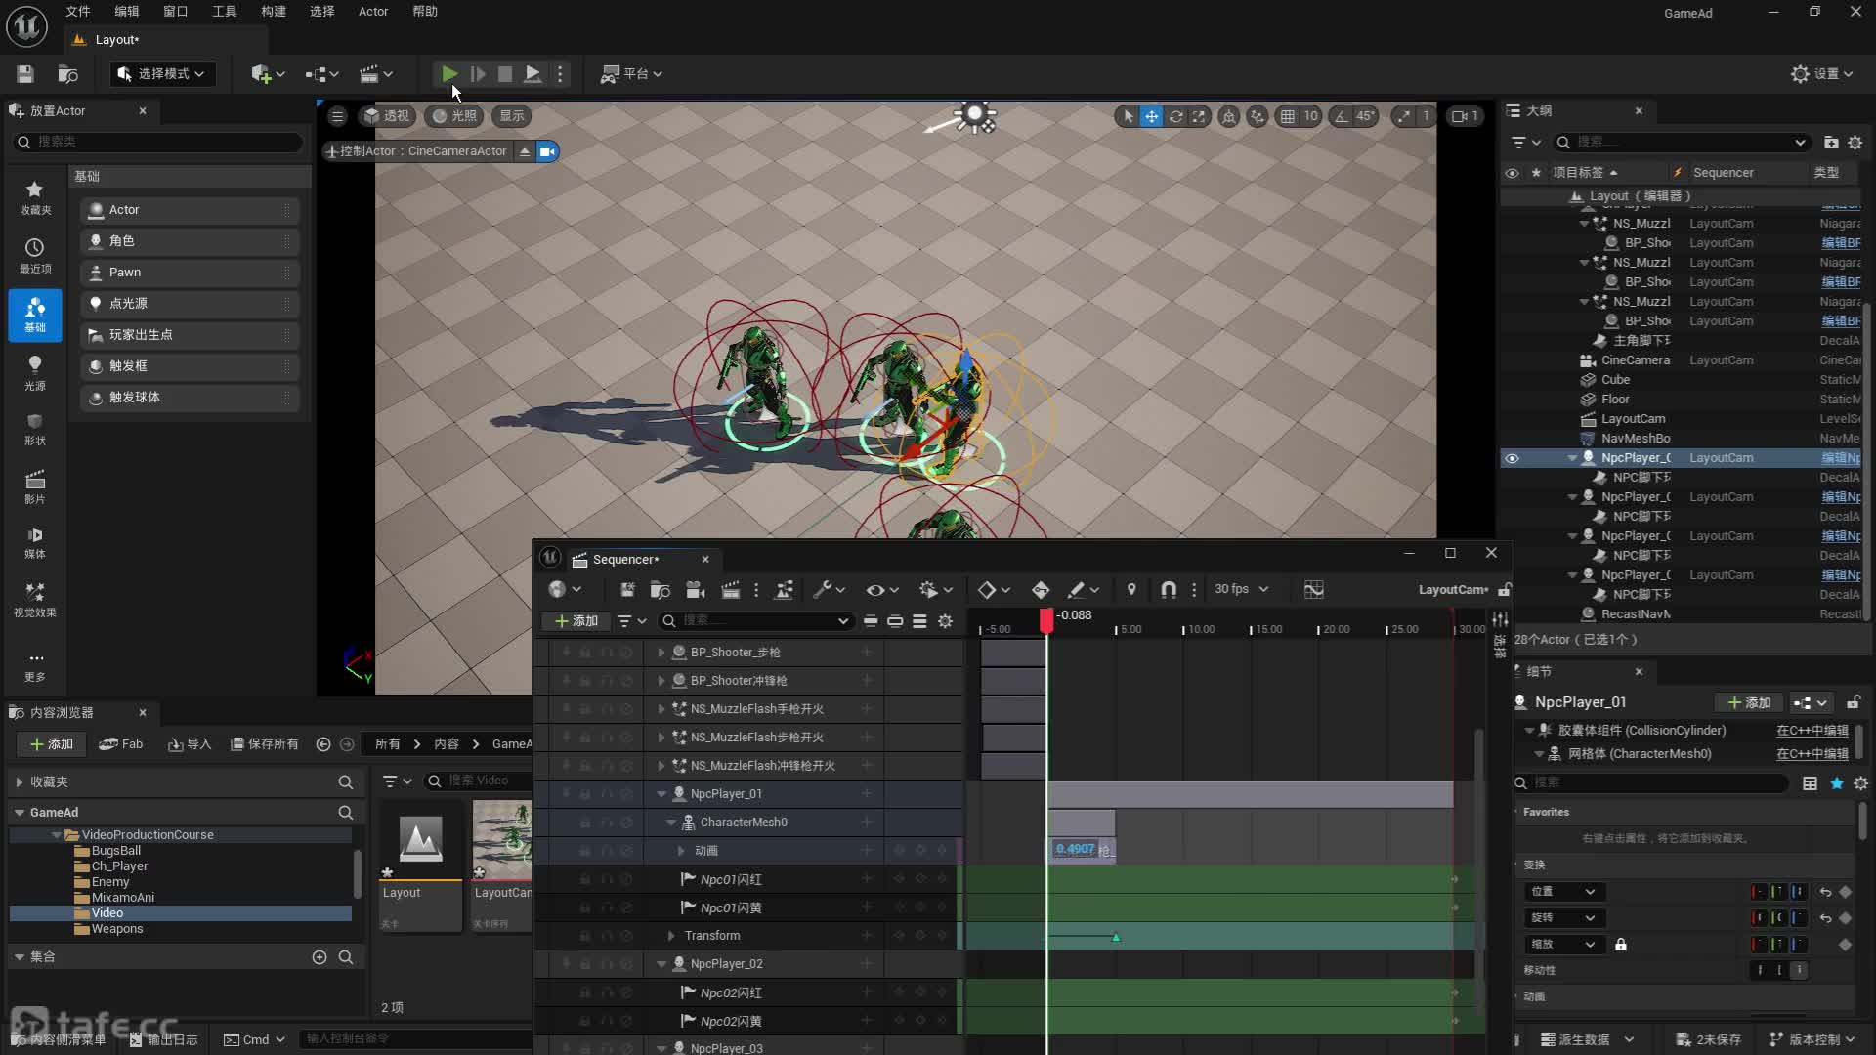Collapse the NpcPlayer_01 track in Sequencer

pos(661,794)
